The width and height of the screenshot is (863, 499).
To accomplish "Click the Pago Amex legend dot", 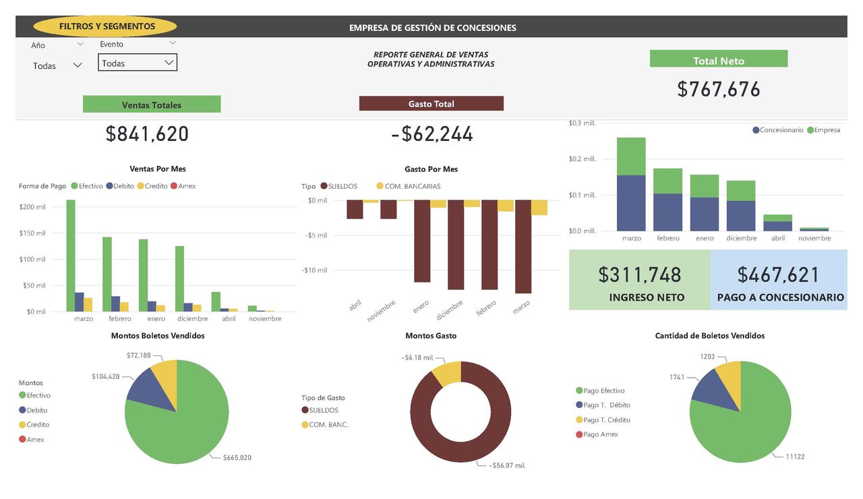I will [579, 434].
